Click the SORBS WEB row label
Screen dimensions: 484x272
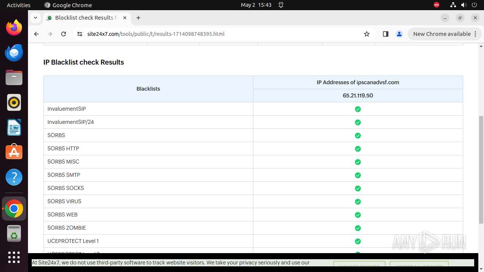point(62,215)
